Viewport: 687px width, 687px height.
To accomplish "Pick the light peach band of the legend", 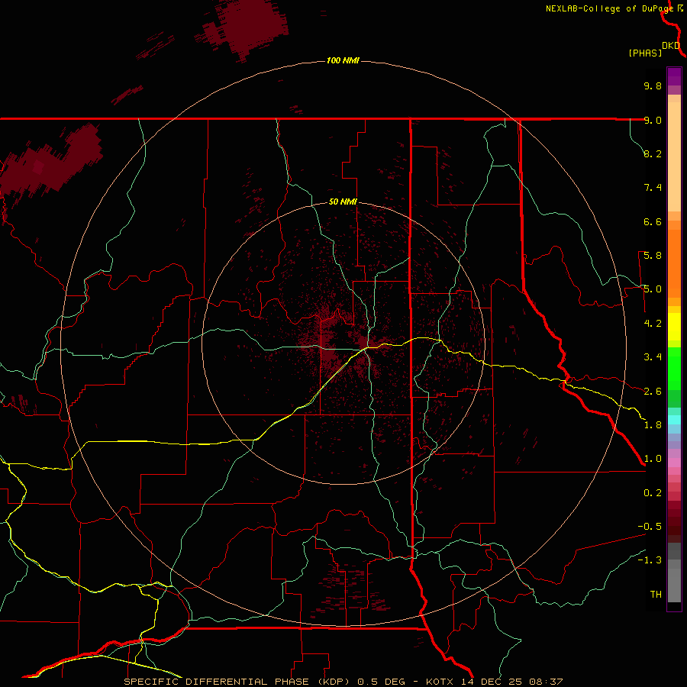I will (x=674, y=156).
